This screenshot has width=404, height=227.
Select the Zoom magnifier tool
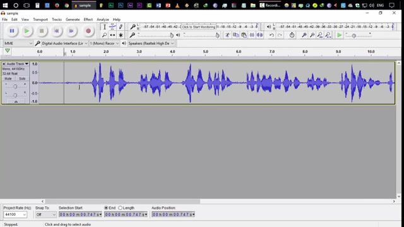point(104,35)
